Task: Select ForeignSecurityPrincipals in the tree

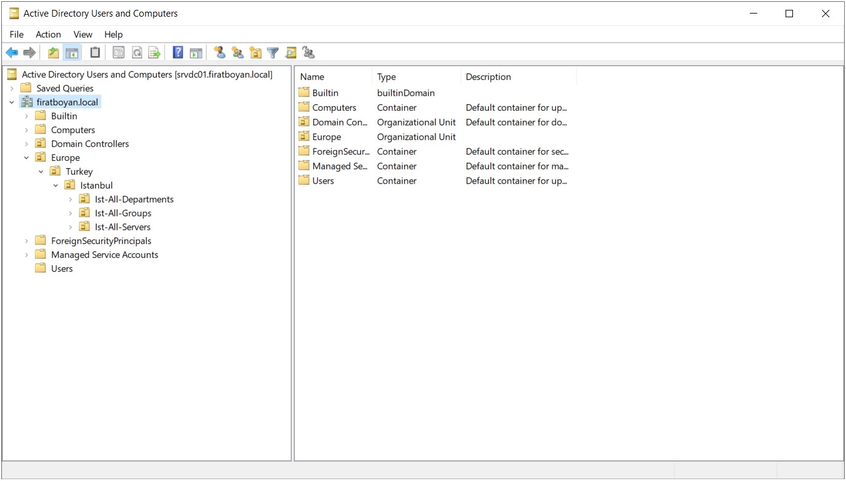Action: pos(101,241)
